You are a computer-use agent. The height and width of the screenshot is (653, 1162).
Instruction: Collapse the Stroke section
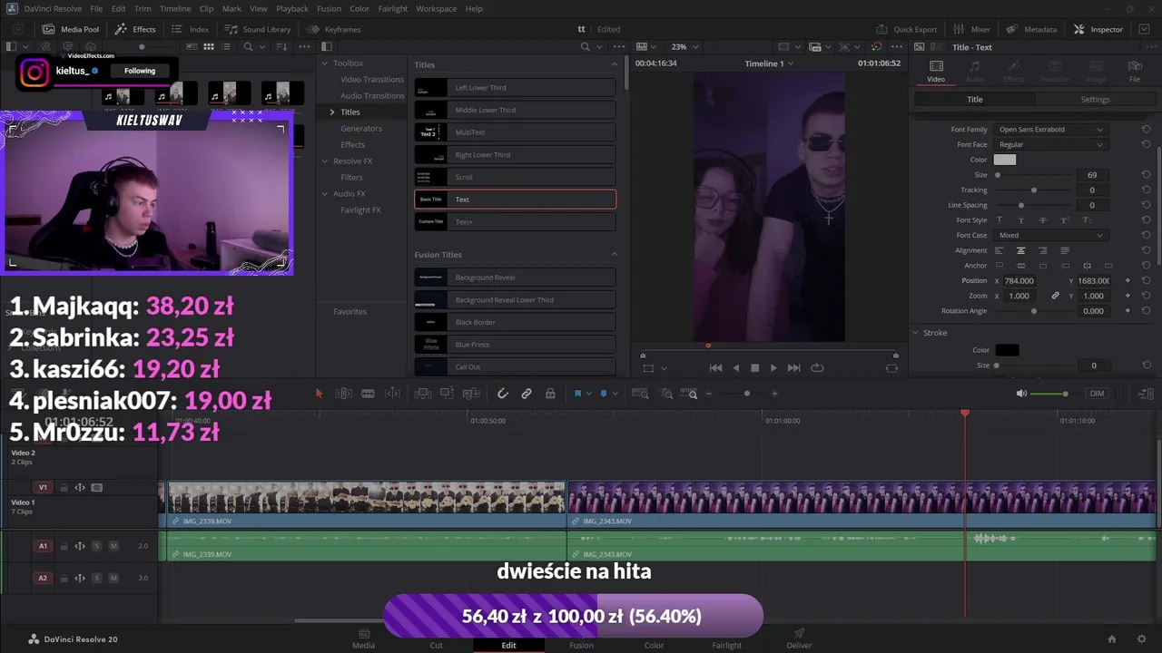click(x=916, y=333)
